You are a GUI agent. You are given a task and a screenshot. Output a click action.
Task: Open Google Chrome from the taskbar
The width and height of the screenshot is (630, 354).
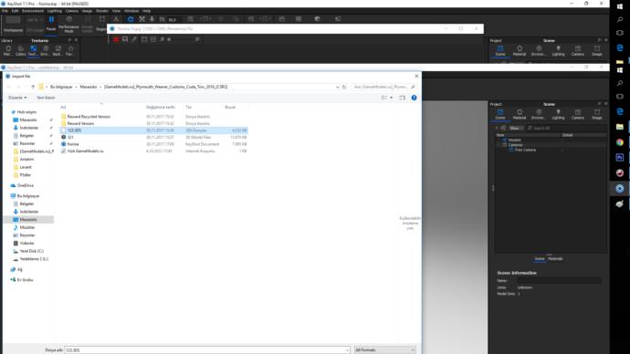[x=620, y=142]
